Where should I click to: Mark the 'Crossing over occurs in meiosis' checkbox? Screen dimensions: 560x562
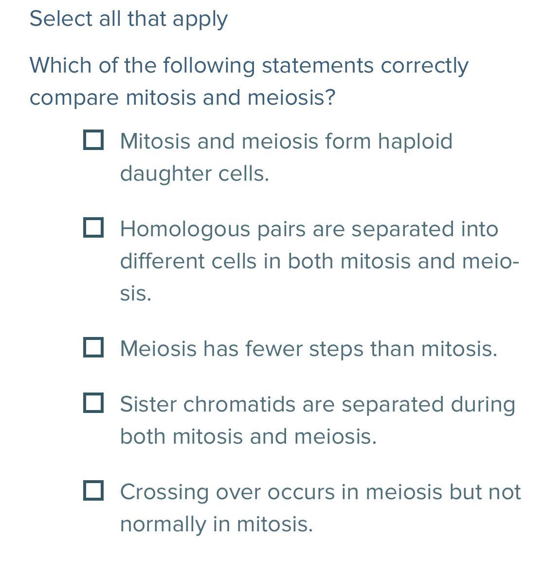click(93, 490)
